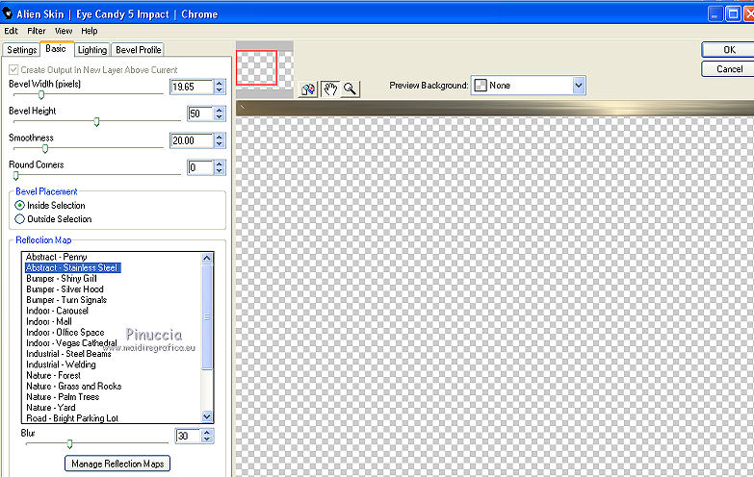The image size is (754, 477).
Task: Switch to the Lighting tab
Action: (x=92, y=50)
